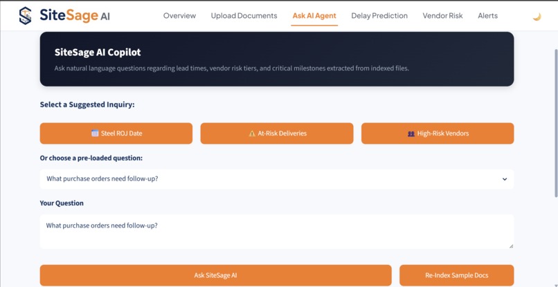Click the Copilot description about indexed files

pyautogui.click(x=232, y=68)
